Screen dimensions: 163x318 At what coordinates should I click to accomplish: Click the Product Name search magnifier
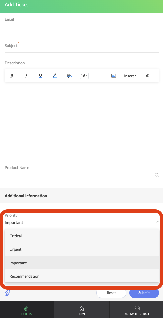point(157,175)
